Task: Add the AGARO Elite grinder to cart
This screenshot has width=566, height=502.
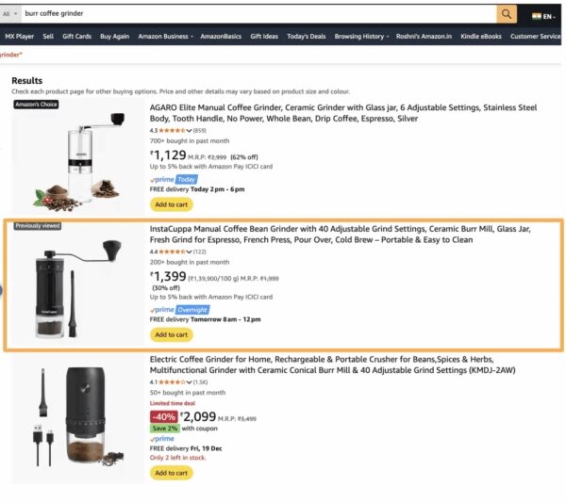Action: 170,204
